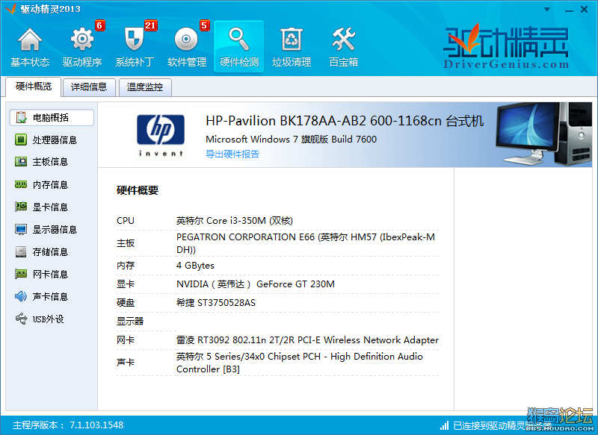Switch to the 温度监控 tab
This screenshot has height=435, width=598.
[145, 87]
